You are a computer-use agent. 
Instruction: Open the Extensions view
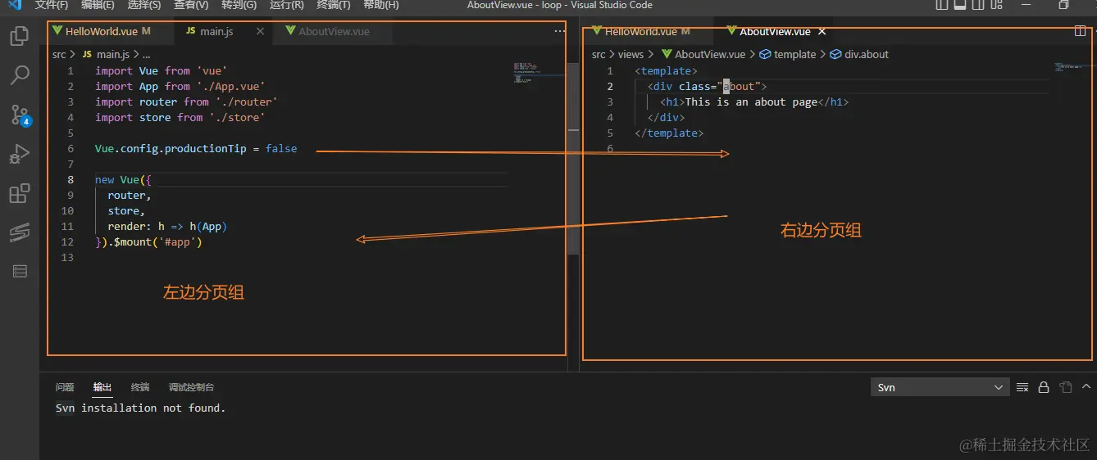(19, 193)
